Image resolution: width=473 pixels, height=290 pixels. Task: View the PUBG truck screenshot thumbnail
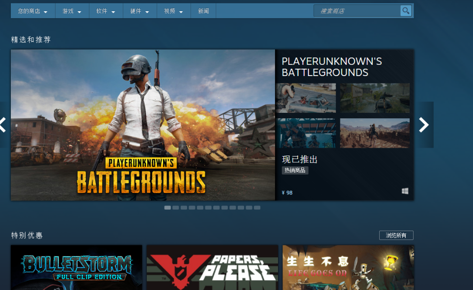(x=306, y=98)
